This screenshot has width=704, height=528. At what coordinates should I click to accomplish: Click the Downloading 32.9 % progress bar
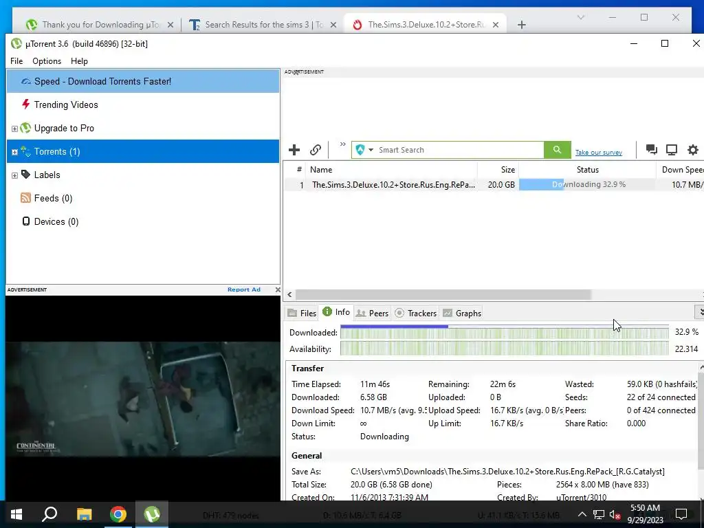point(587,184)
